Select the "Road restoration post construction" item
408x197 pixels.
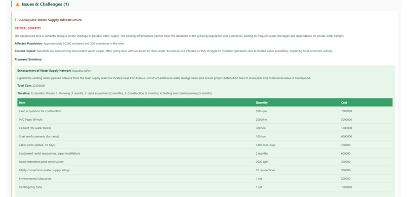pyautogui.click(x=42, y=162)
